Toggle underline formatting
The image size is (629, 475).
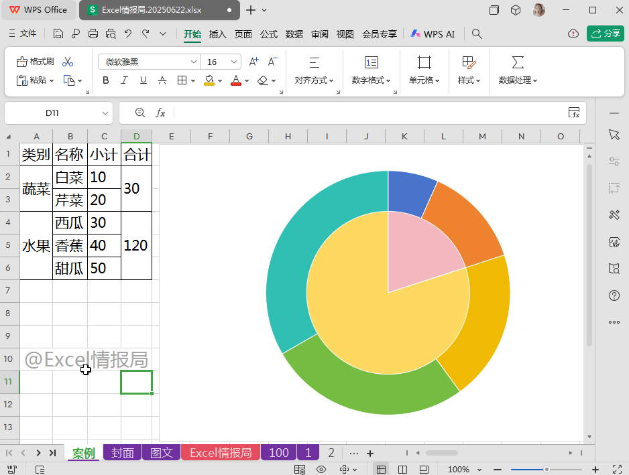(x=143, y=80)
